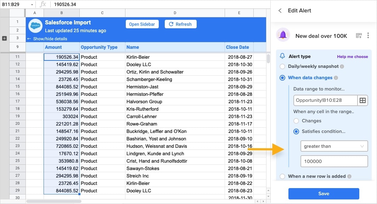Open the Name Box dropdown arrow
The image size is (377, 204).
tap(32, 5)
